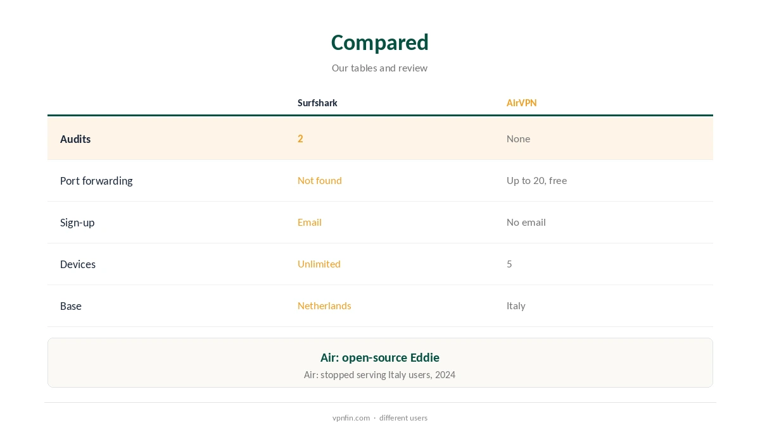The height and width of the screenshot is (430, 760).
Task: Click the Base row label
Action: click(x=71, y=306)
